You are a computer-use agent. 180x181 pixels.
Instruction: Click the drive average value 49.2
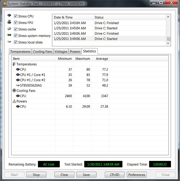click(x=105, y=85)
